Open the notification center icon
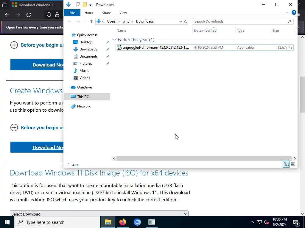This screenshot has width=305, height=228. coord(295,222)
